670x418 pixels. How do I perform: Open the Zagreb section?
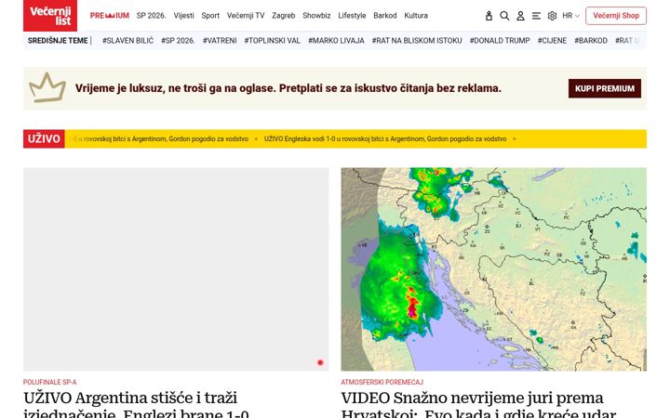coord(283,16)
